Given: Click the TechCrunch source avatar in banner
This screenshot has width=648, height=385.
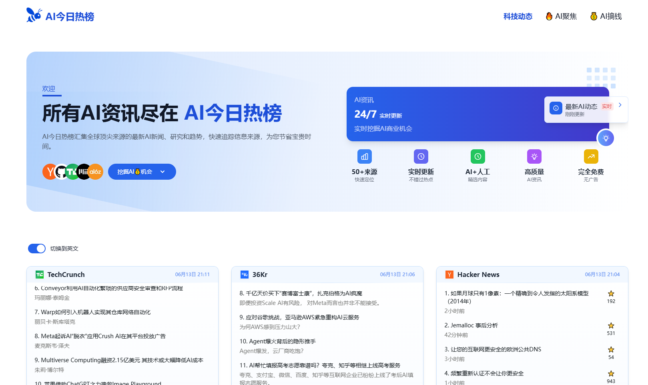Looking at the screenshot, I should tap(72, 172).
